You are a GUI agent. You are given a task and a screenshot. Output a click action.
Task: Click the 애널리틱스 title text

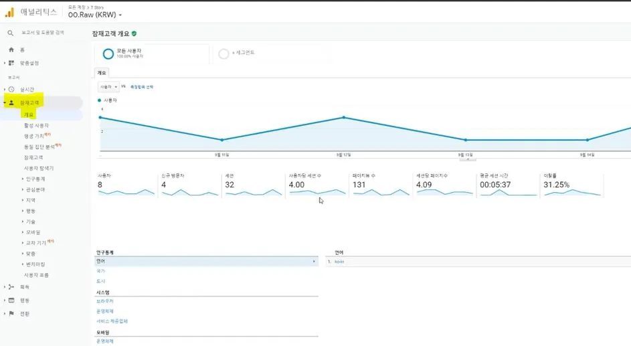39,13
